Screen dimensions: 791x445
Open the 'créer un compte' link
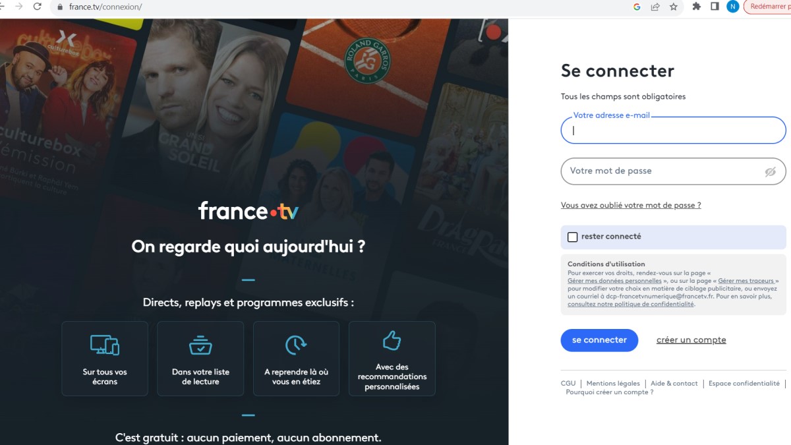(691, 340)
